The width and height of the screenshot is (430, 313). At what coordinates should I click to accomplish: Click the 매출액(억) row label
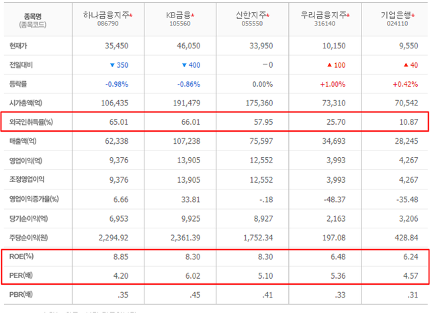pos(23,141)
